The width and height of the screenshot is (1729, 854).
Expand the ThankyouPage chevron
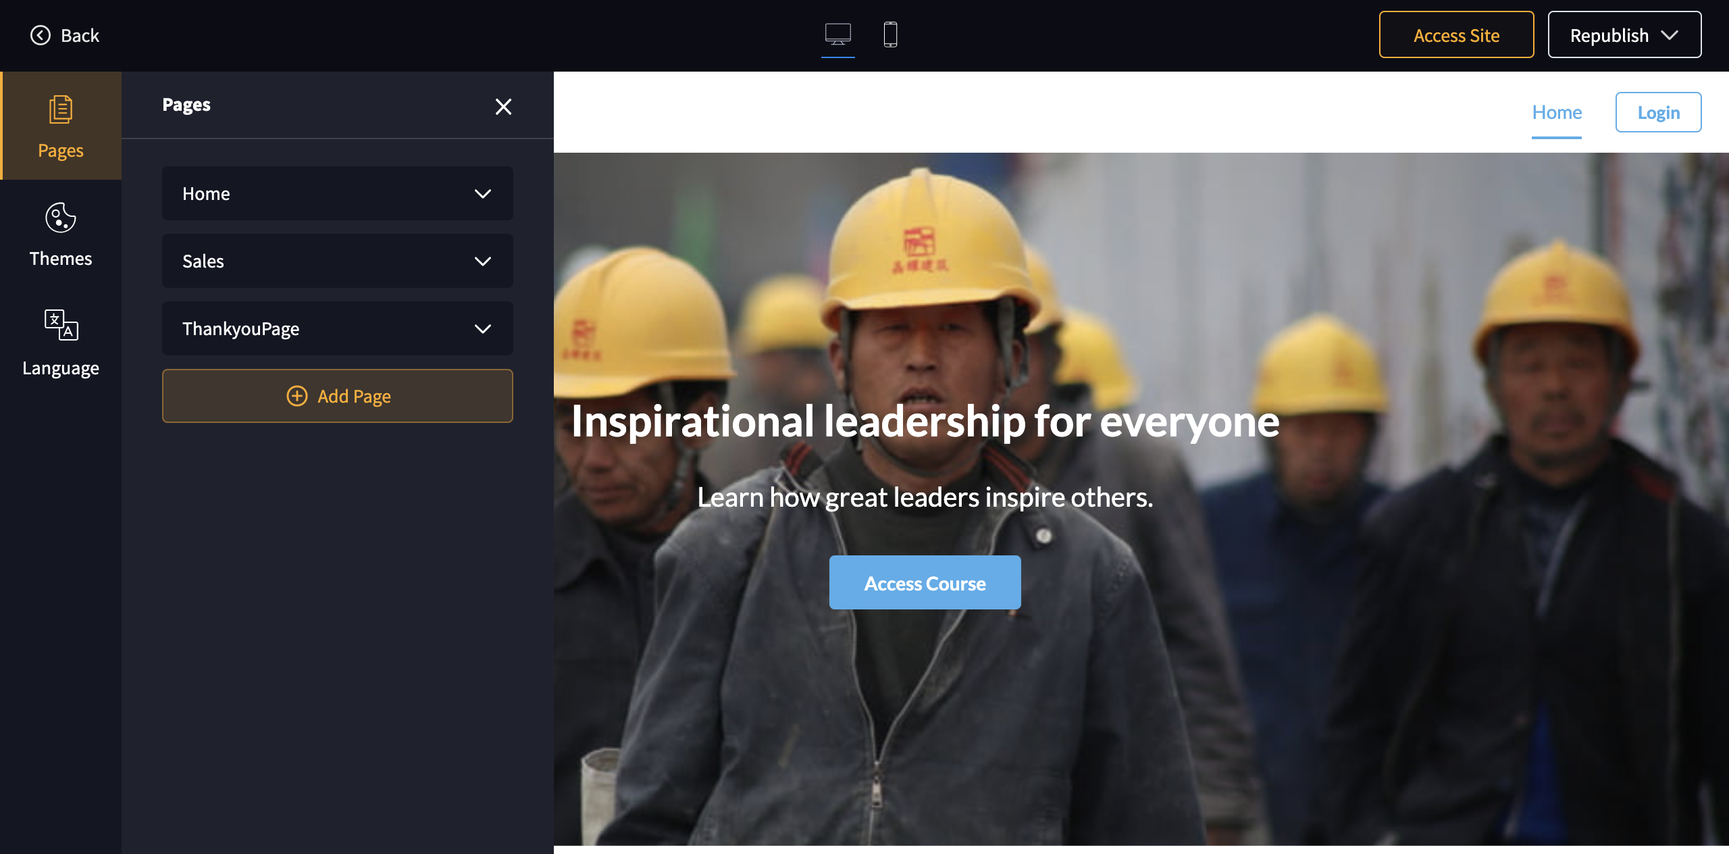tap(482, 329)
